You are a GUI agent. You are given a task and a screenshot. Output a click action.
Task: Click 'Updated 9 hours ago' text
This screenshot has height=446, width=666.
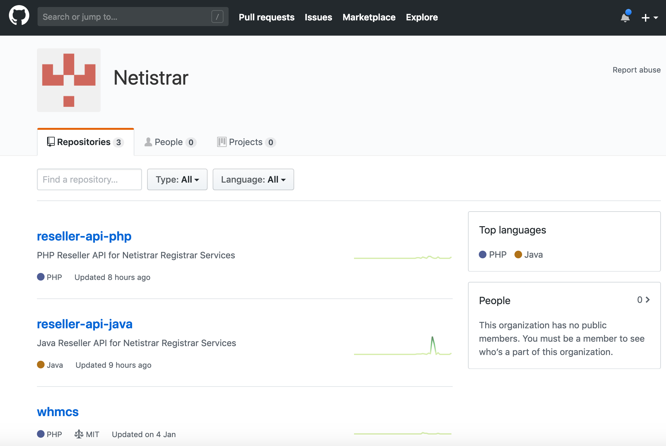coord(113,365)
